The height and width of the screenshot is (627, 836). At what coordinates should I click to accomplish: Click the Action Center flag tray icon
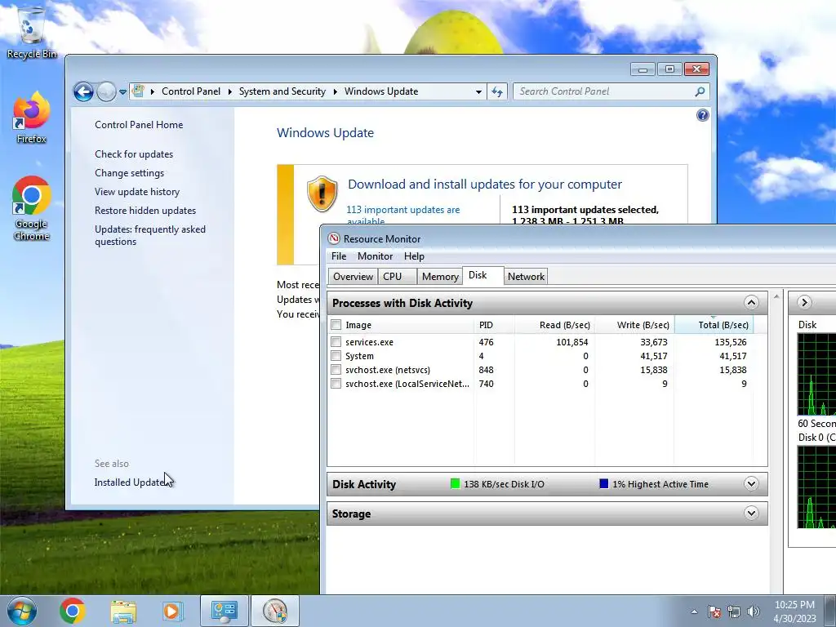click(x=714, y=611)
